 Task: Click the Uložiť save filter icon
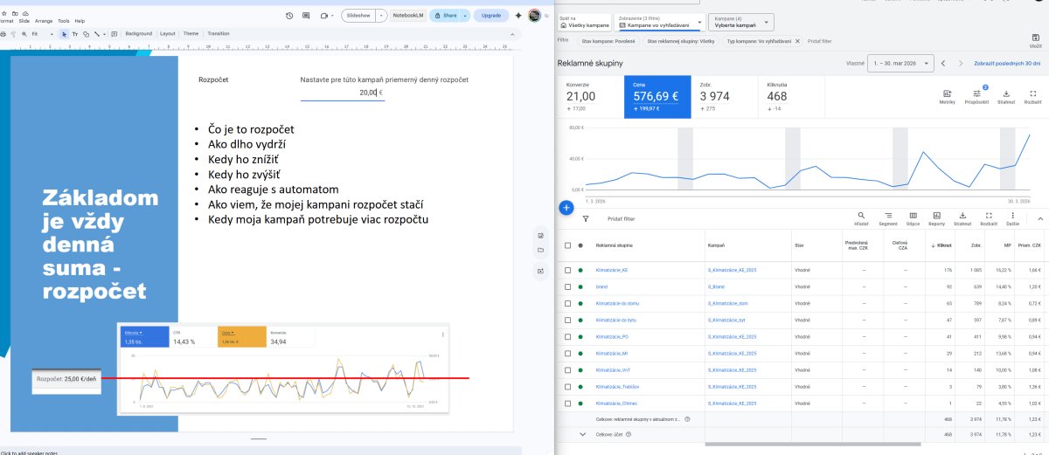pyautogui.click(x=1035, y=37)
